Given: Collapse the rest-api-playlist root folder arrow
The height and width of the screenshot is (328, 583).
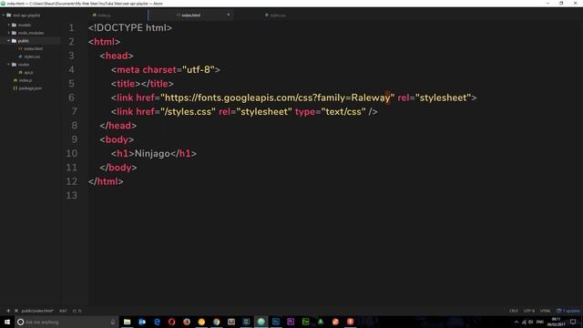Looking at the screenshot, I should (4, 15).
